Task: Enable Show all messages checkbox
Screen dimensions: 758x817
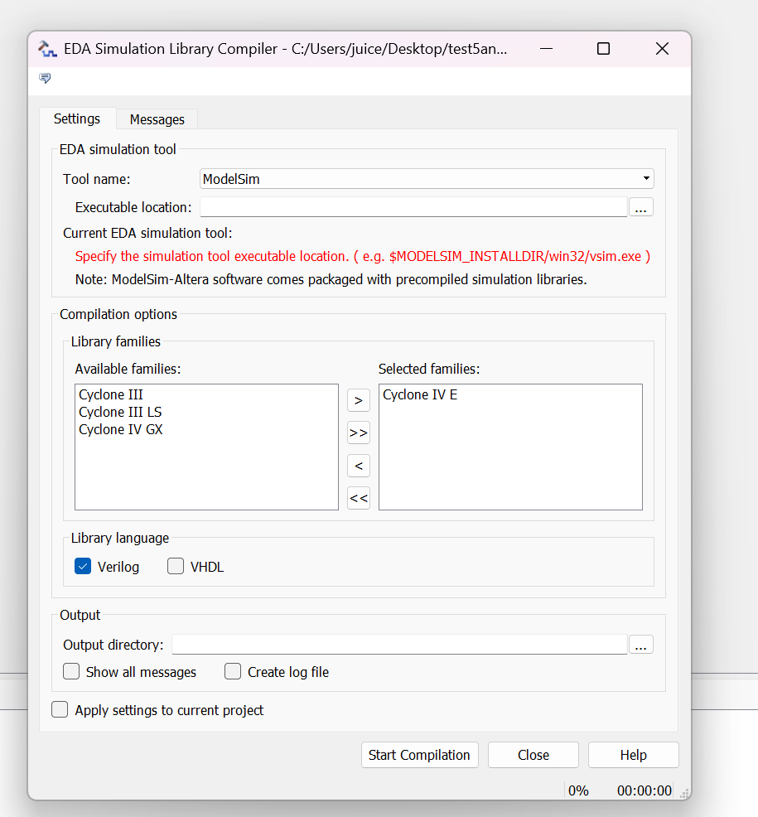Action: (71, 672)
